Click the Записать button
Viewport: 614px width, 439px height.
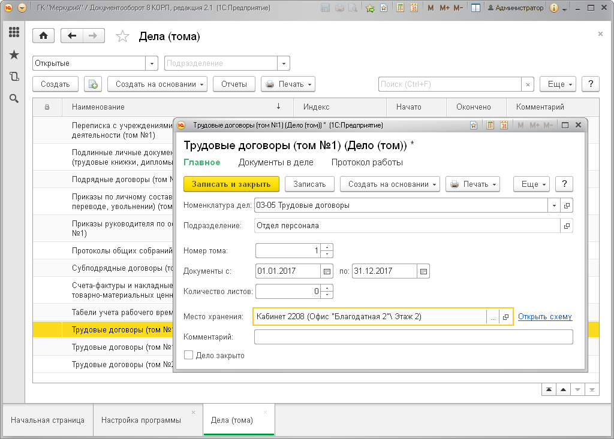pos(309,184)
